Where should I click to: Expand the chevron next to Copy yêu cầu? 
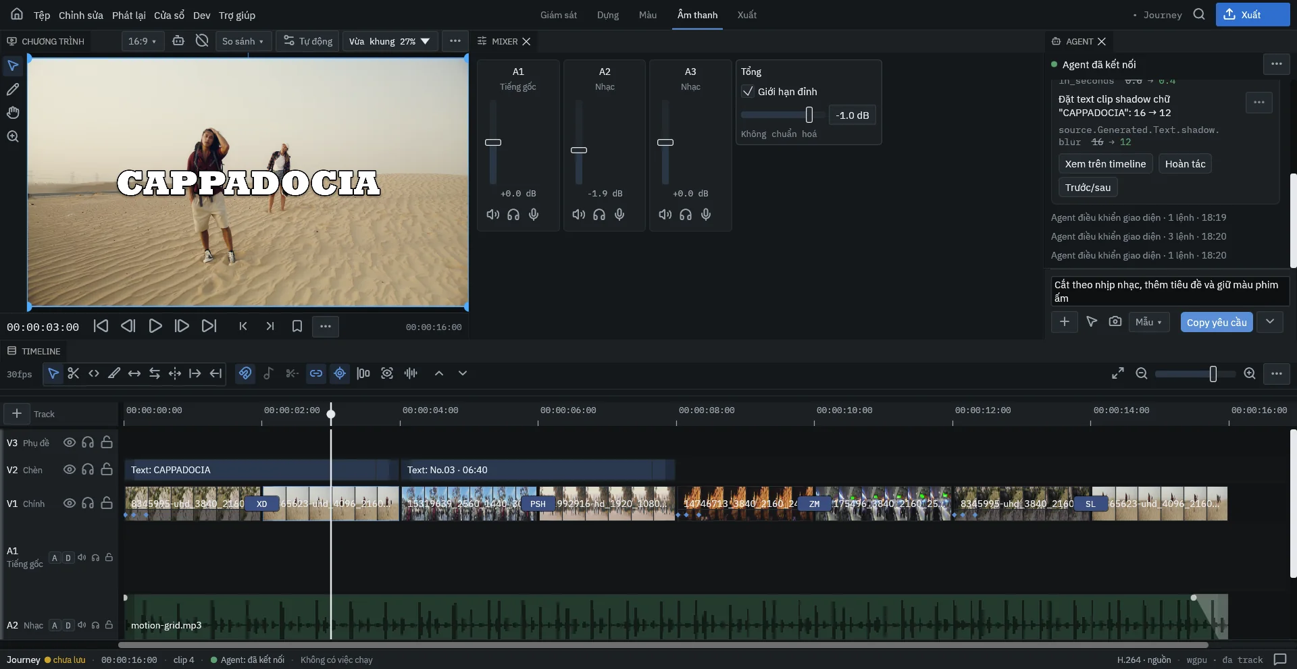1270,322
